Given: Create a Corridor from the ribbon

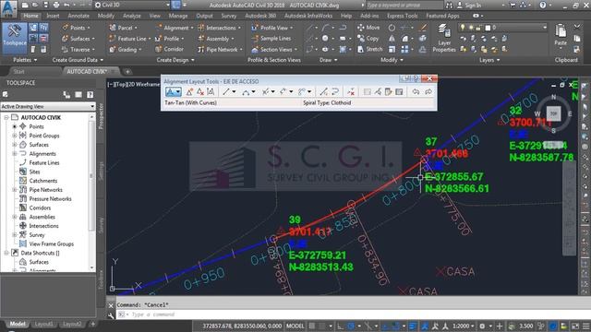Looking at the screenshot, I should click(x=169, y=49).
